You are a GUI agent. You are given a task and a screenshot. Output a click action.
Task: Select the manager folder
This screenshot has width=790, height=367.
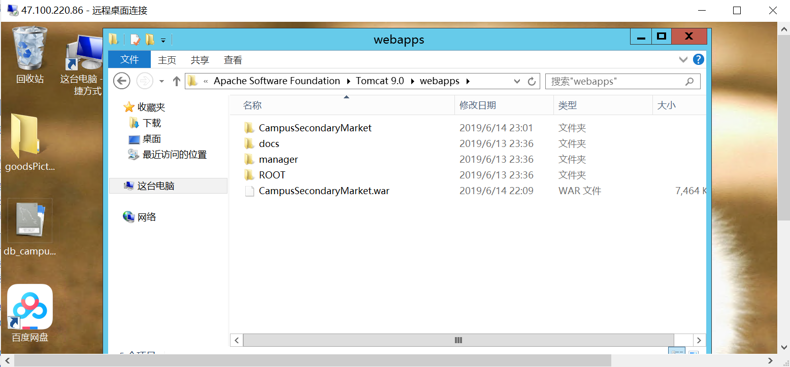pos(278,160)
